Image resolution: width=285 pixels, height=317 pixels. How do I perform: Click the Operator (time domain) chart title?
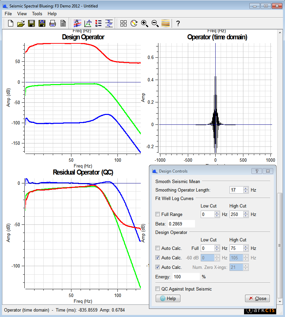pyautogui.click(x=217, y=37)
